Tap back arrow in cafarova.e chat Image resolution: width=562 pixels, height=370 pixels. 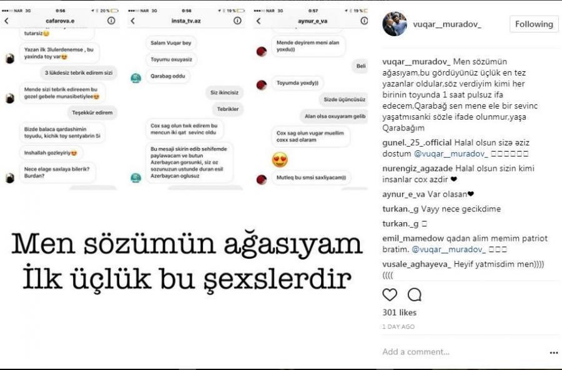(6, 21)
